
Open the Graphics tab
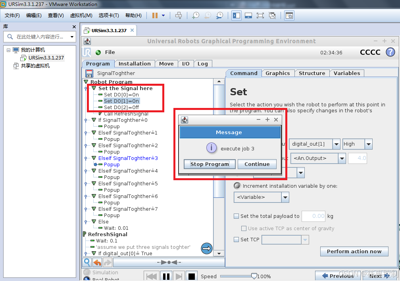click(277, 73)
